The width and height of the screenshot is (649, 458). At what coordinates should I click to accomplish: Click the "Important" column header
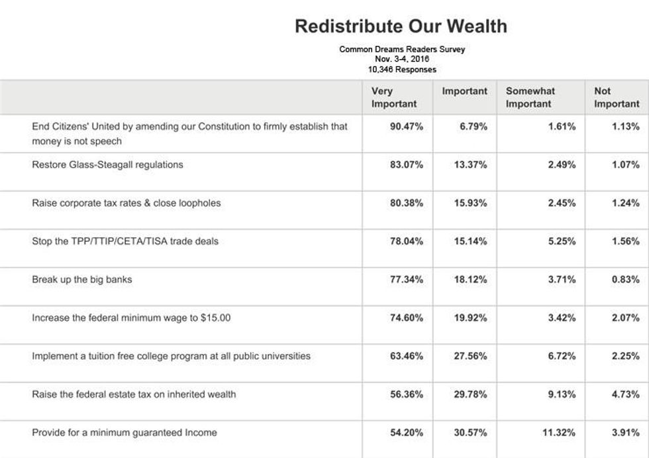click(x=464, y=91)
